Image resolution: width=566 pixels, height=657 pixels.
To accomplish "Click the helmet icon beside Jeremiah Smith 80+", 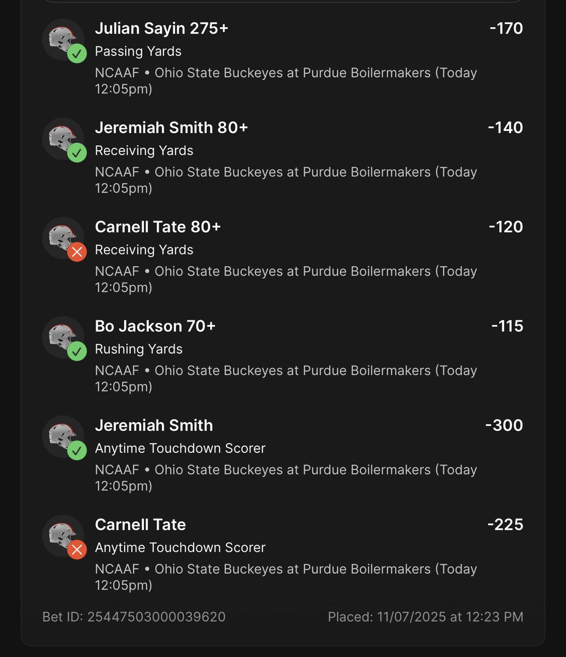I will click(x=63, y=139).
